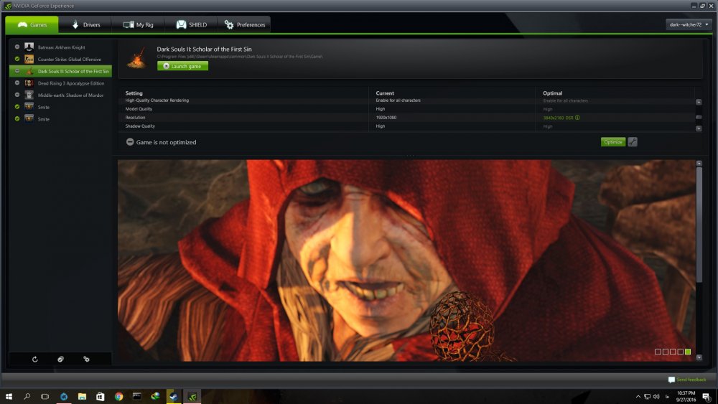This screenshot has width=718, height=404.
Task: Open the Windows Start menu
Action: (x=9, y=396)
